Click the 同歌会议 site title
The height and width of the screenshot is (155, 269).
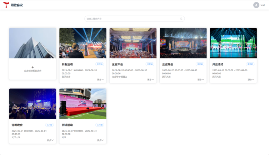click(x=17, y=5)
